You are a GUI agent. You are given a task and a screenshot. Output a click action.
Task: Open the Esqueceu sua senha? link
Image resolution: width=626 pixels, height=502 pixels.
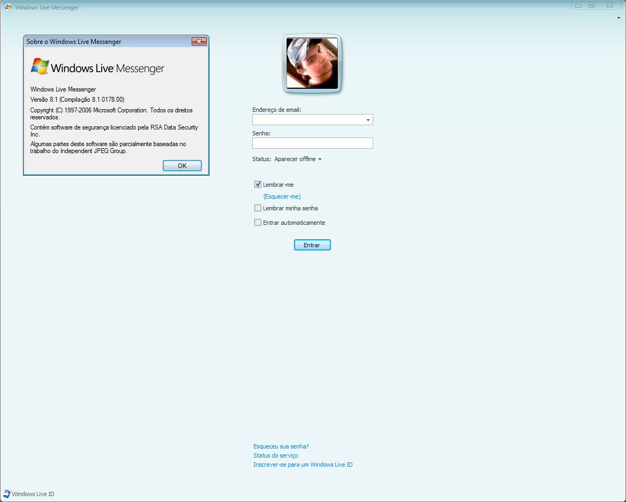(x=281, y=446)
